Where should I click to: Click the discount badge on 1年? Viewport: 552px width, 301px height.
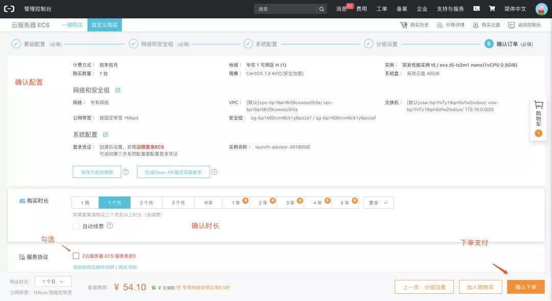[245, 200]
